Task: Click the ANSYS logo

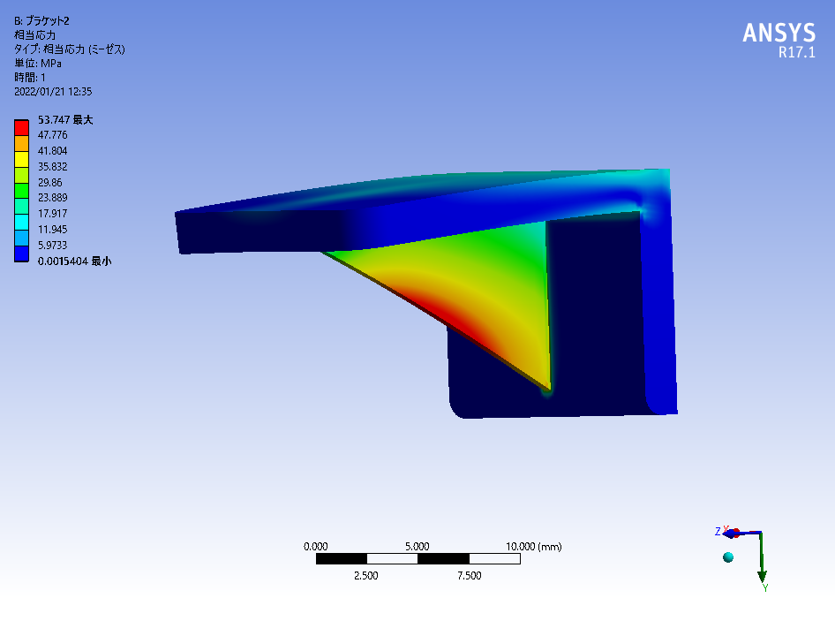Action: [x=779, y=33]
